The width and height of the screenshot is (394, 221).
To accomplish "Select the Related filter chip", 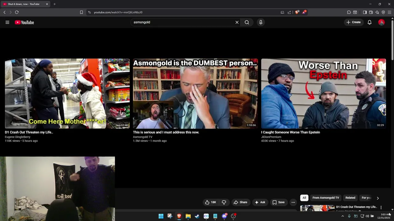I will click(350, 198).
